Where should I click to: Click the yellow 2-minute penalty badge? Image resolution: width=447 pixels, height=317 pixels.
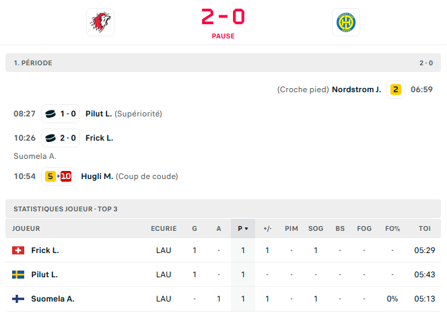click(396, 90)
